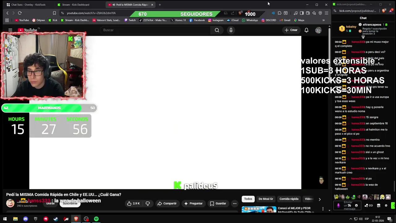The height and width of the screenshot is (223, 396).
Task: Open a new browser tab
Action: point(160,5)
